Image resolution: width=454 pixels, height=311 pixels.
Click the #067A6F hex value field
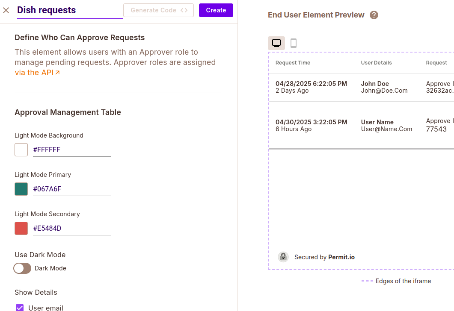(x=72, y=189)
